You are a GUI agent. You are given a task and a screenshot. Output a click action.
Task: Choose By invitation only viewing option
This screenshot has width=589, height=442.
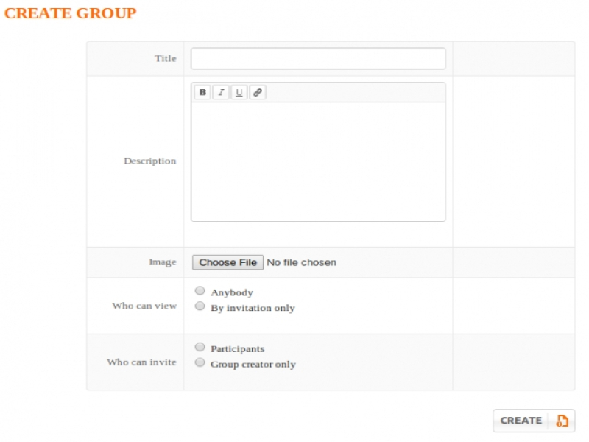(200, 306)
